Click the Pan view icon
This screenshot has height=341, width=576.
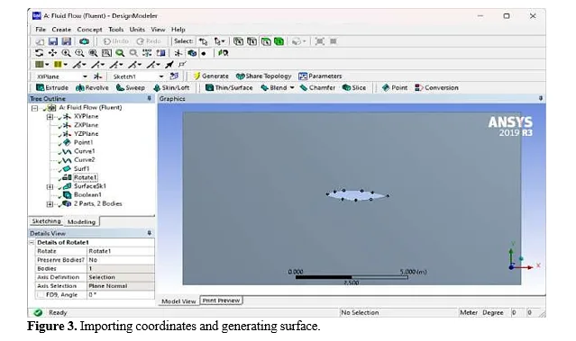(x=52, y=53)
